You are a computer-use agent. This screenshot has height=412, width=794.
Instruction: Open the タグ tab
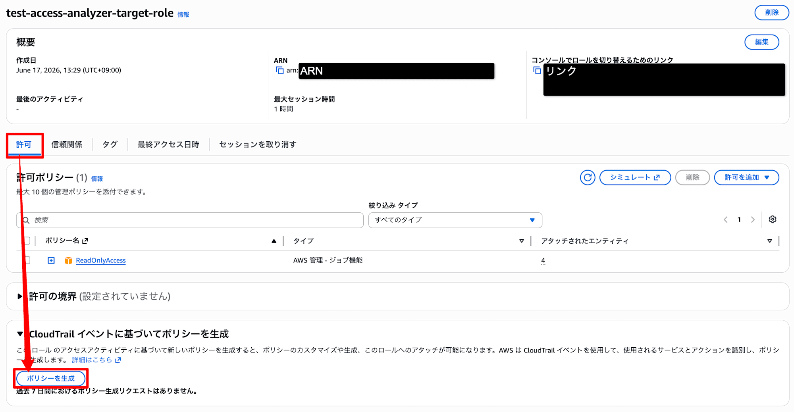pos(110,144)
